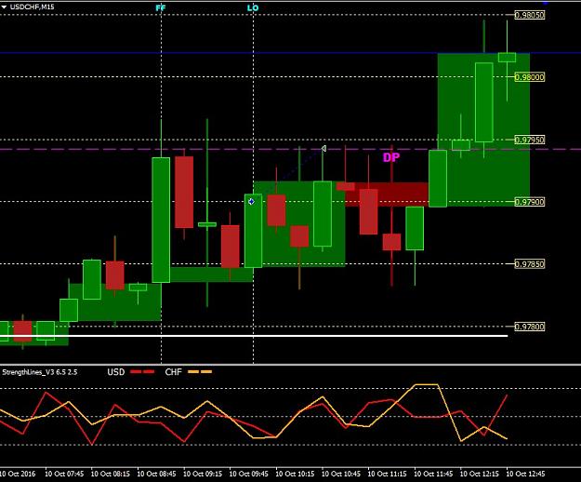Select the CHF legend text
Screen dimensions: 581x482
pos(174,372)
